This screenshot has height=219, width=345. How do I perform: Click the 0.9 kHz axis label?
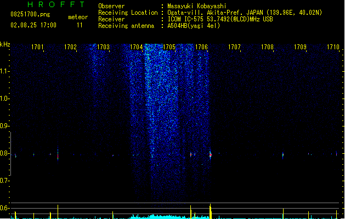[x=4, y=126]
